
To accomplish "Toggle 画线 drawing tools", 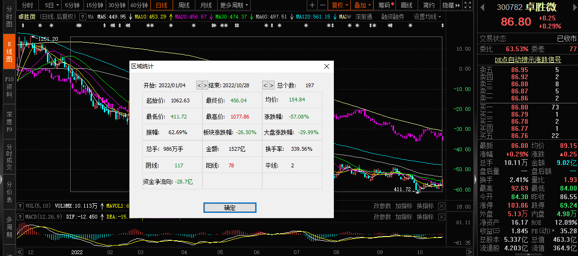I will (406, 5).
